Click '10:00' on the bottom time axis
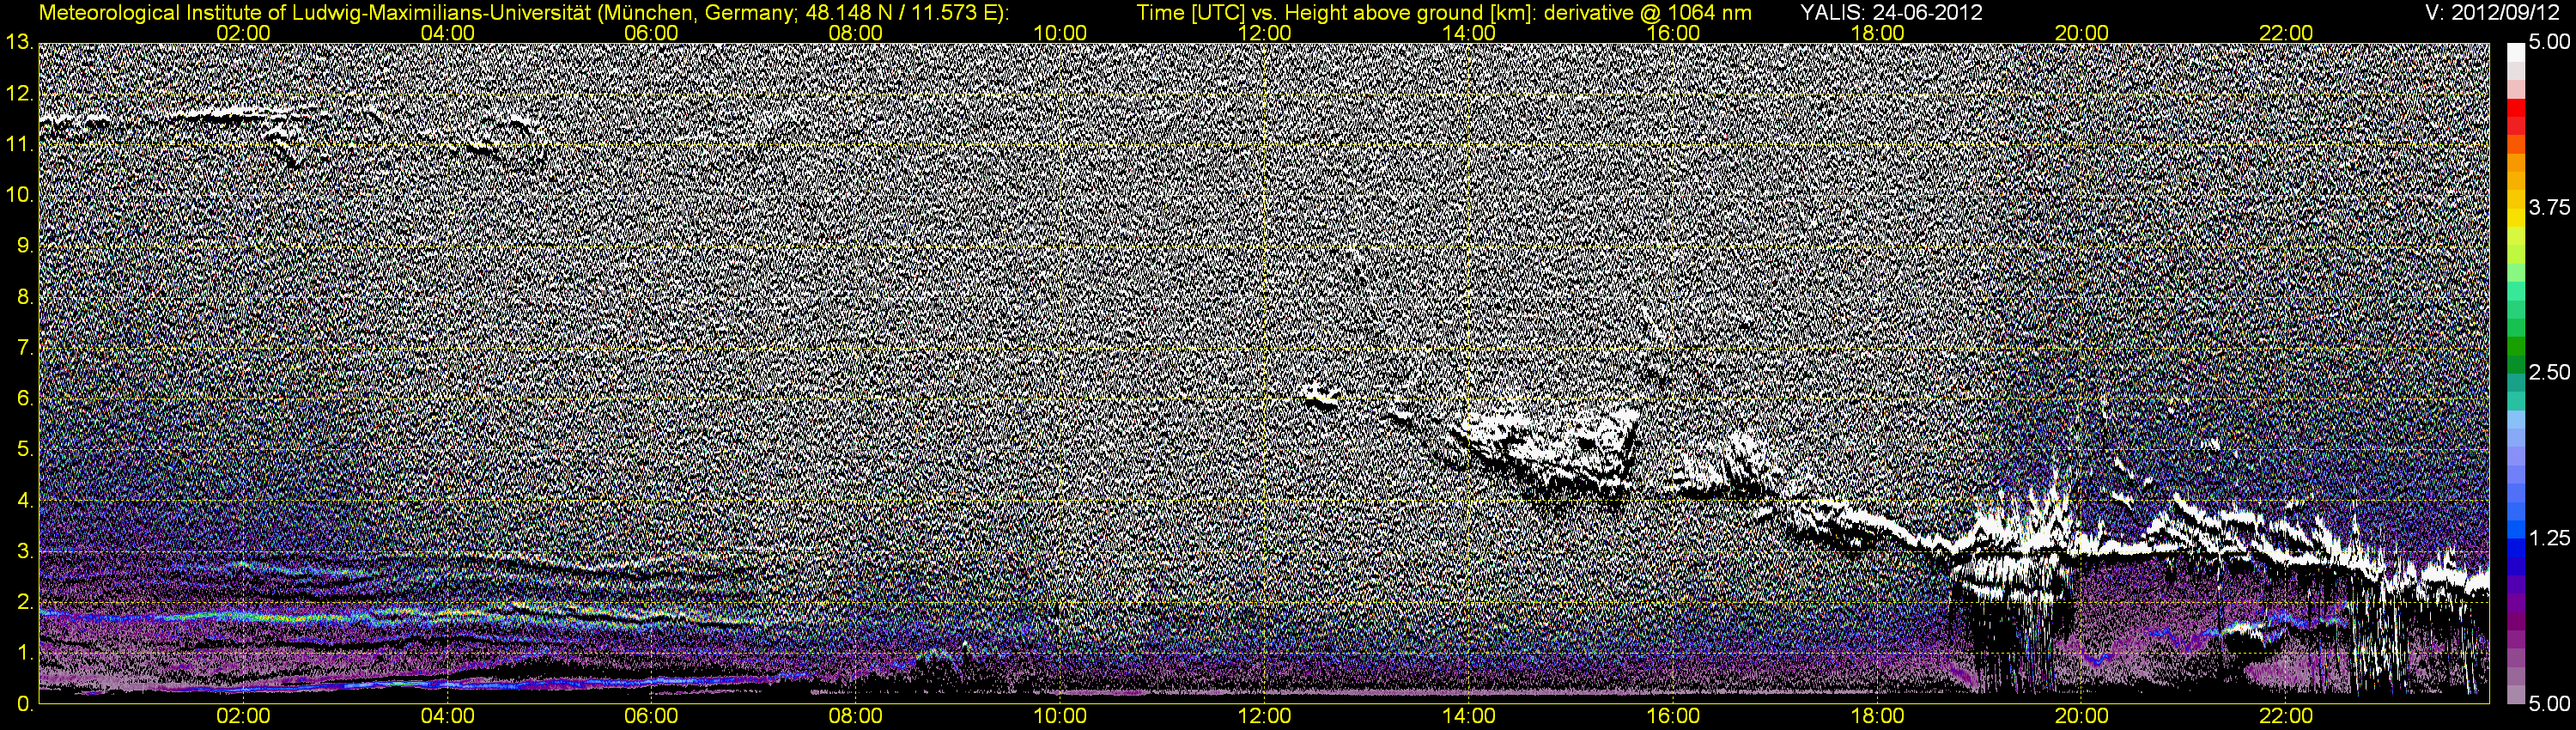Viewport: 2576px width, 730px height. point(1060,716)
